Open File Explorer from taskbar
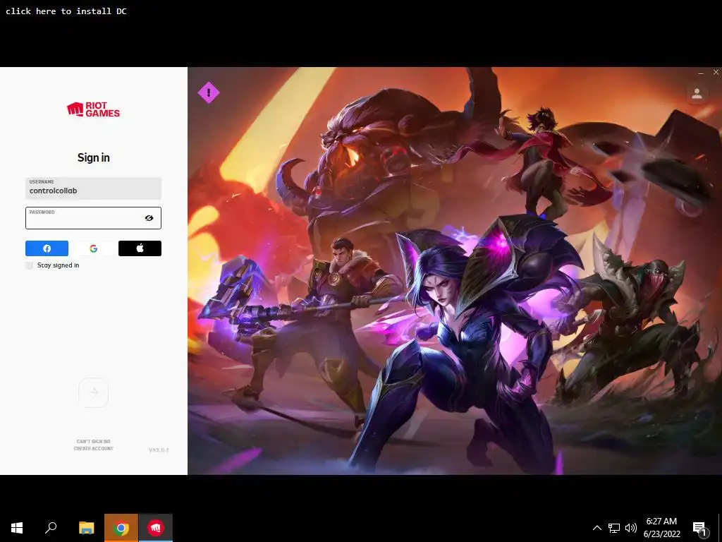Viewport: 722px width, 542px height. click(x=86, y=528)
